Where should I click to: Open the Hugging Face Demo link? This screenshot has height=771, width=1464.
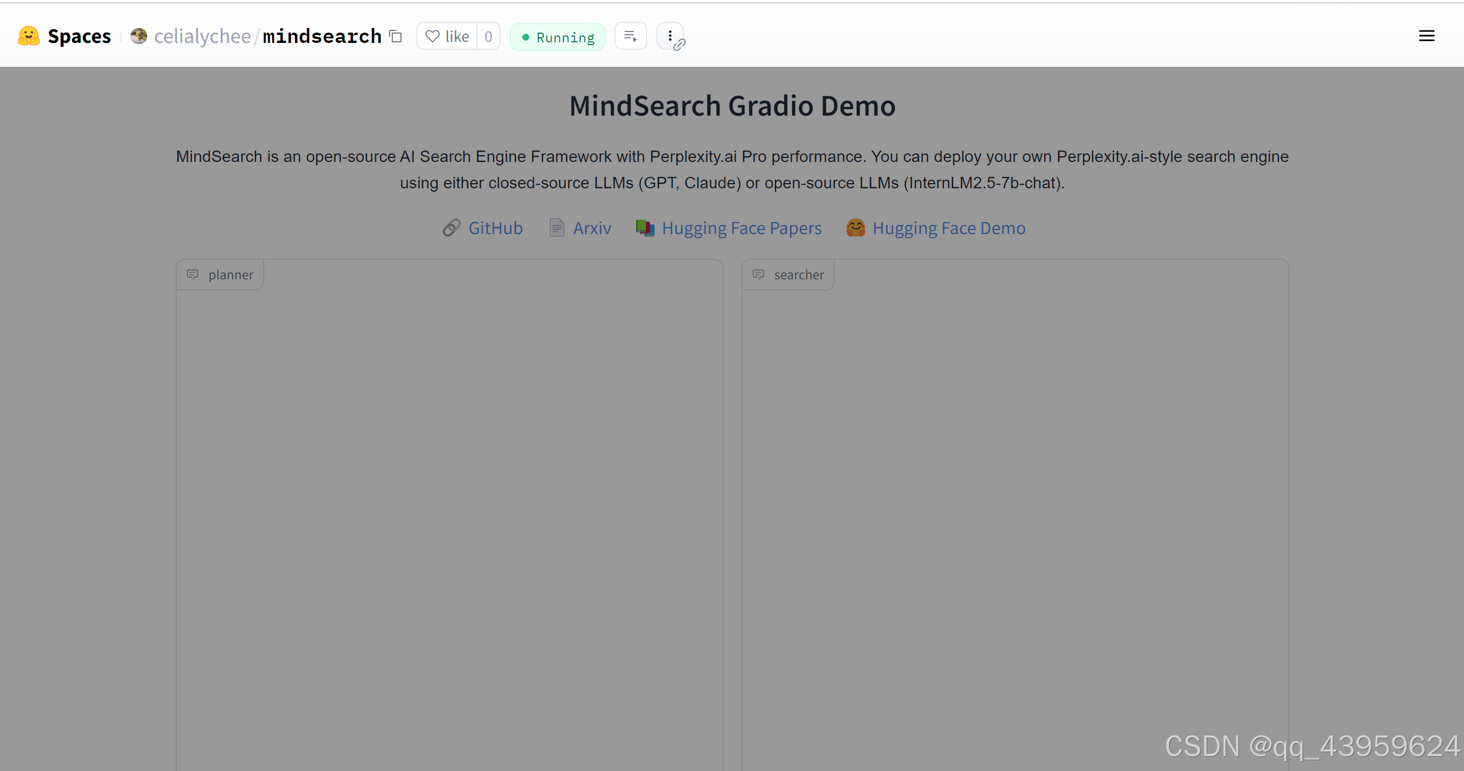pos(949,228)
